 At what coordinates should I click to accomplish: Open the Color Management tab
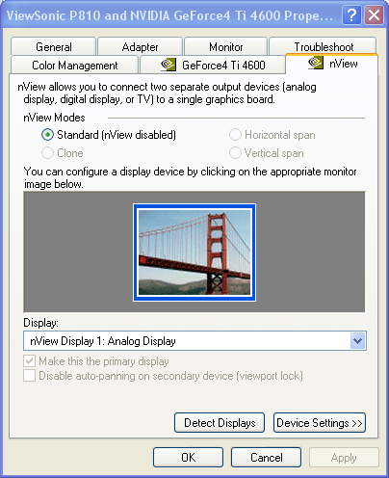point(74,66)
